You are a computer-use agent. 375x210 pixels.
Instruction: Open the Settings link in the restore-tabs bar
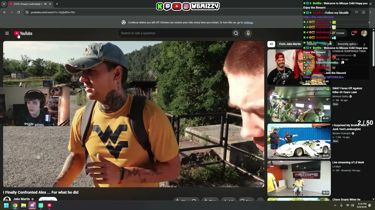coord(248,22)
